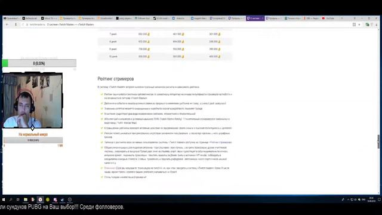Viewport: 382px width, 215px height.
Task: Click the yellow-green circle taskbar icon
Action: tap(48, 199)
